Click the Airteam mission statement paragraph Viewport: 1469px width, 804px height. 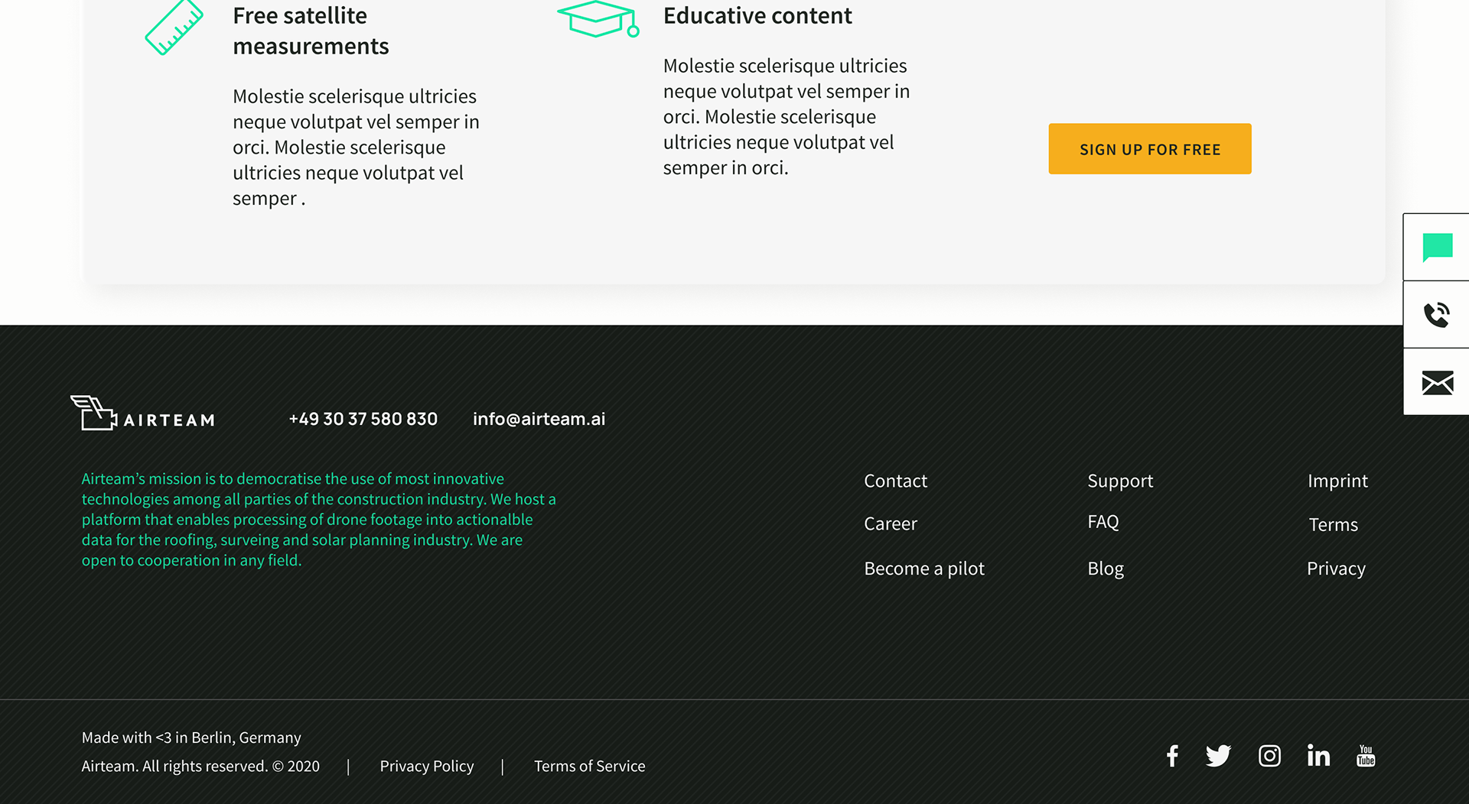[x=318, y=519]
